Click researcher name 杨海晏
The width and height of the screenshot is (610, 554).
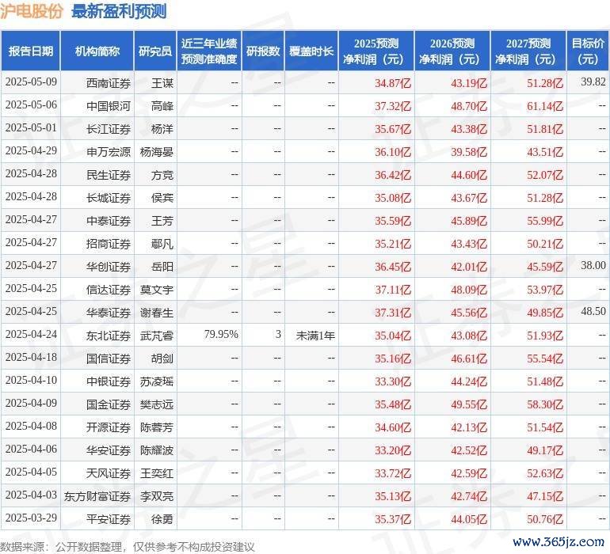tap(157, 152)
